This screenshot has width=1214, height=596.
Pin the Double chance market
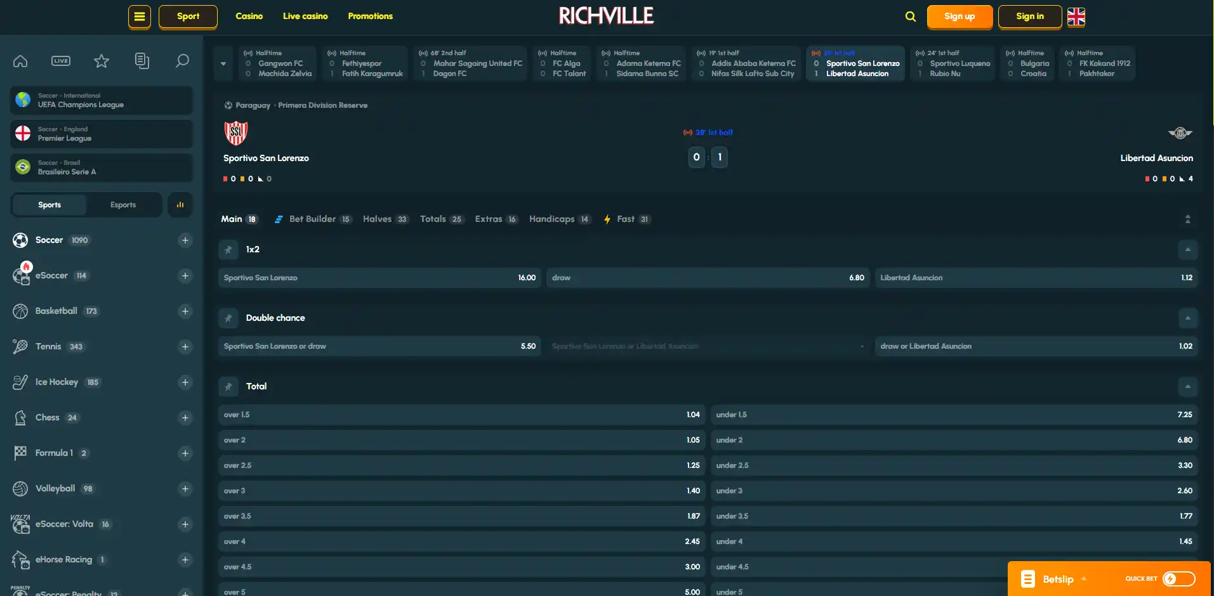tap(228, 318)
